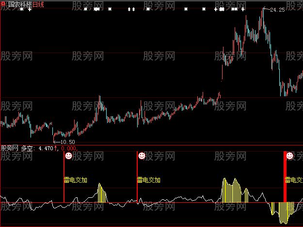
Task: Select the middle 雷电交加 signal label
Action: point(149,179)
